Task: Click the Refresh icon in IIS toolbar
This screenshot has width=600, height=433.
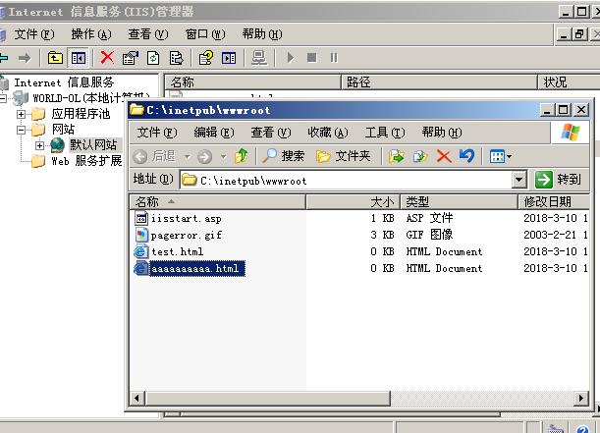Action: tap(153, 58)
